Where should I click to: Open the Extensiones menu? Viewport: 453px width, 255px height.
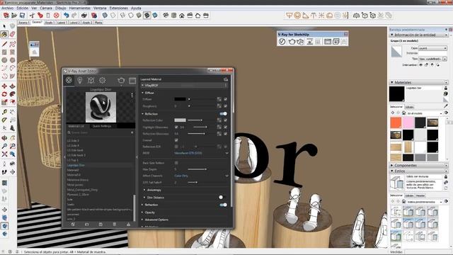pos(119,8)
